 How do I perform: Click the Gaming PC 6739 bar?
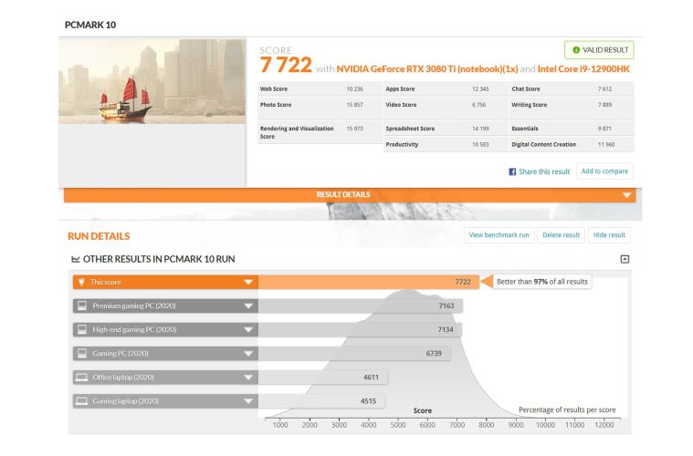(354, 354)
